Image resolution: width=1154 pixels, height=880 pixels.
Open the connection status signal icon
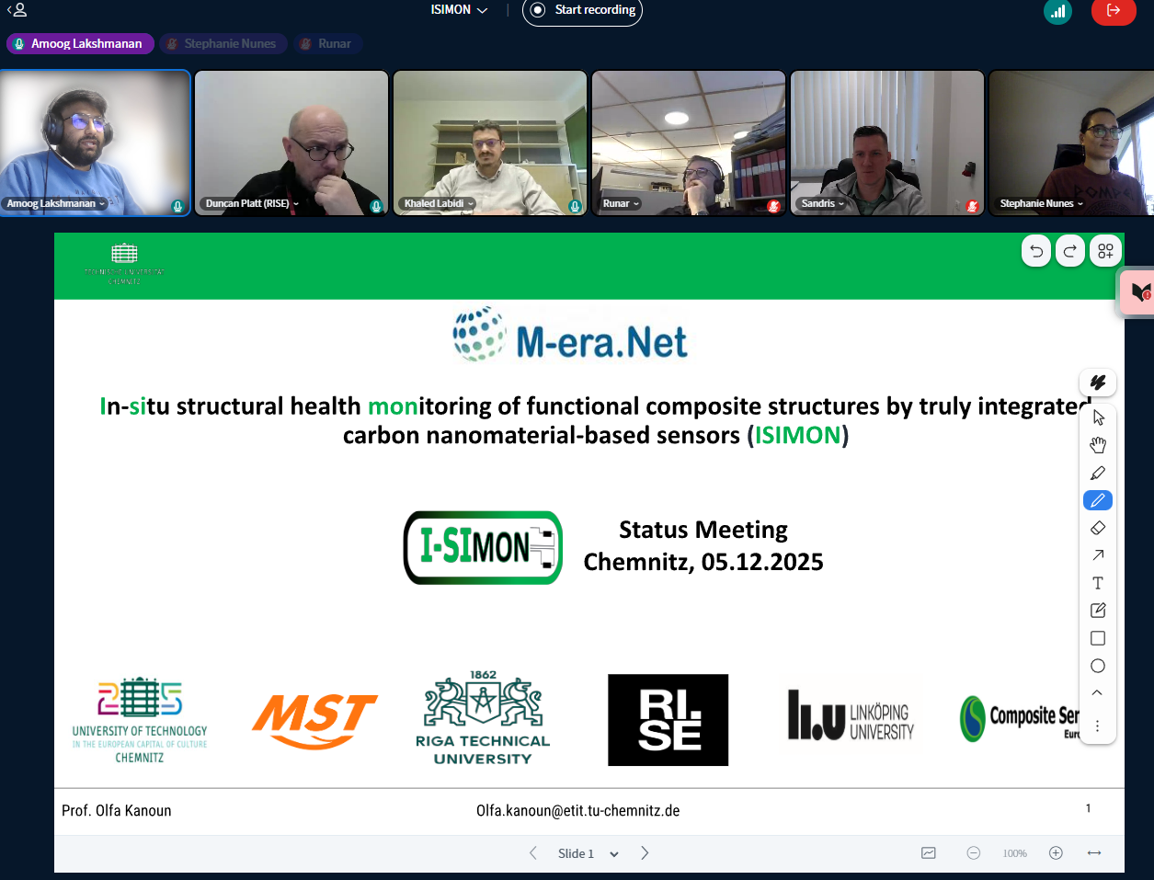(1058, 11)
